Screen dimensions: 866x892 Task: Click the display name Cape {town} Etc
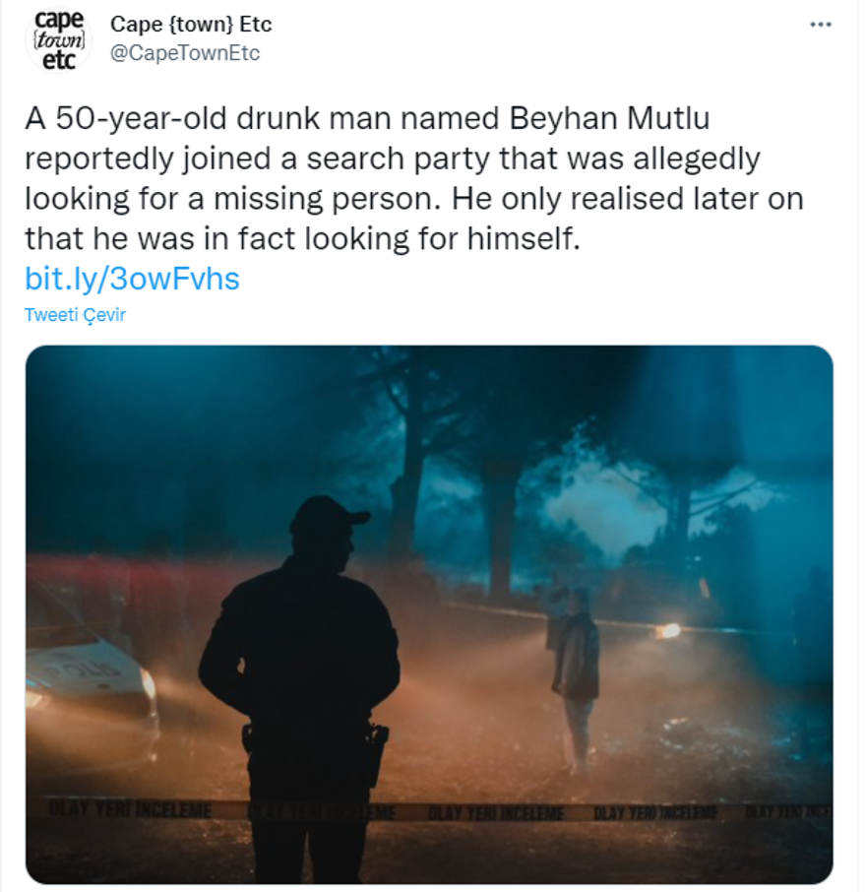tap(191, 24)
